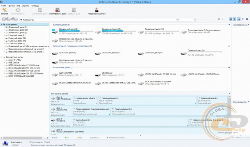Screen dimensions: 250x147
Task: Collapse the Компьютер tree node
Action: click(2, 24)
